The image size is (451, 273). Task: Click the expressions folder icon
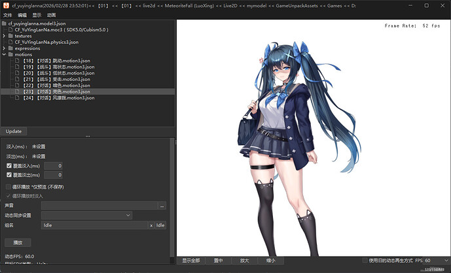10,48
